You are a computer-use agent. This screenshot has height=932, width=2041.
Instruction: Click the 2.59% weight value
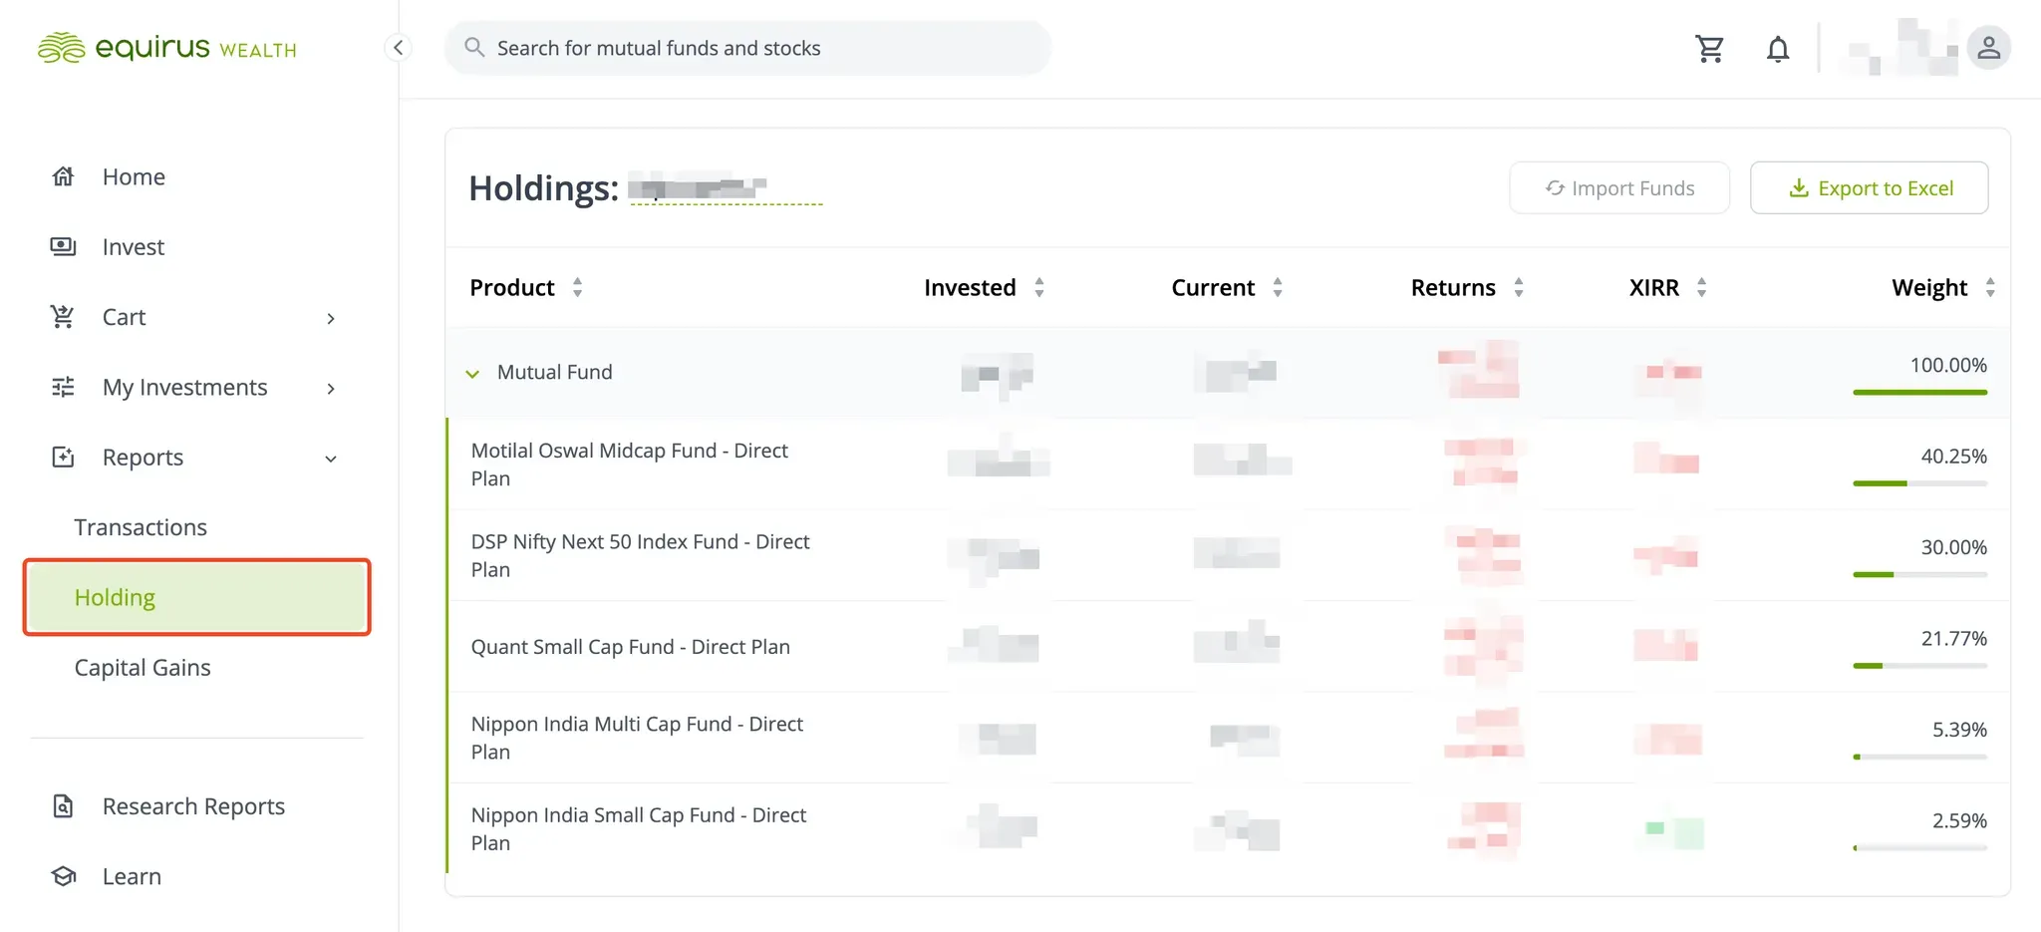[x=1959, y=820]
